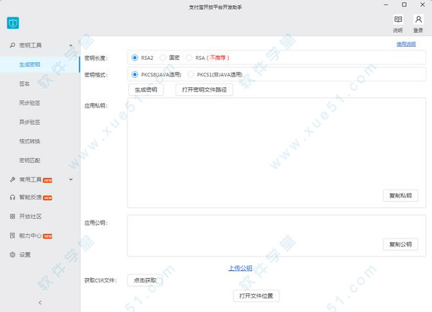Click the 密钥格式 label

pyautogui.click(x=96, y=75)
